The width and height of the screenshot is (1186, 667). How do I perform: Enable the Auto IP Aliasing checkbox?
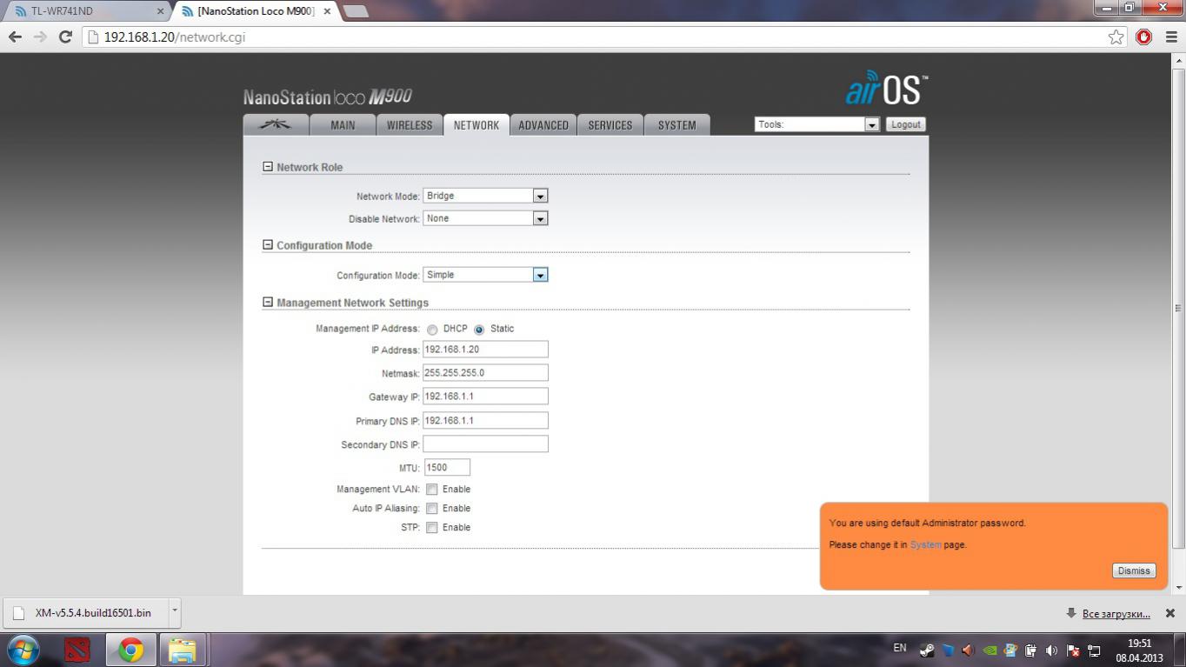point(432,508)
